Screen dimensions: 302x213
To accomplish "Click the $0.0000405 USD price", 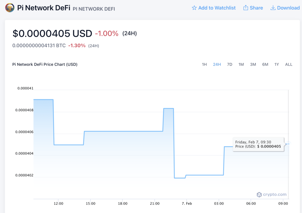I will click(x=52, y=33).
